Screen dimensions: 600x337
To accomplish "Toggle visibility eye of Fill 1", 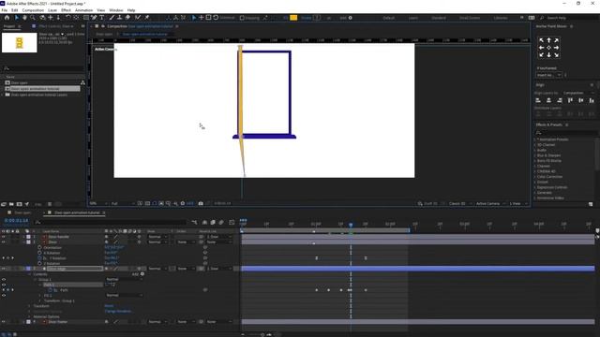I will click(x=4, y=296).
